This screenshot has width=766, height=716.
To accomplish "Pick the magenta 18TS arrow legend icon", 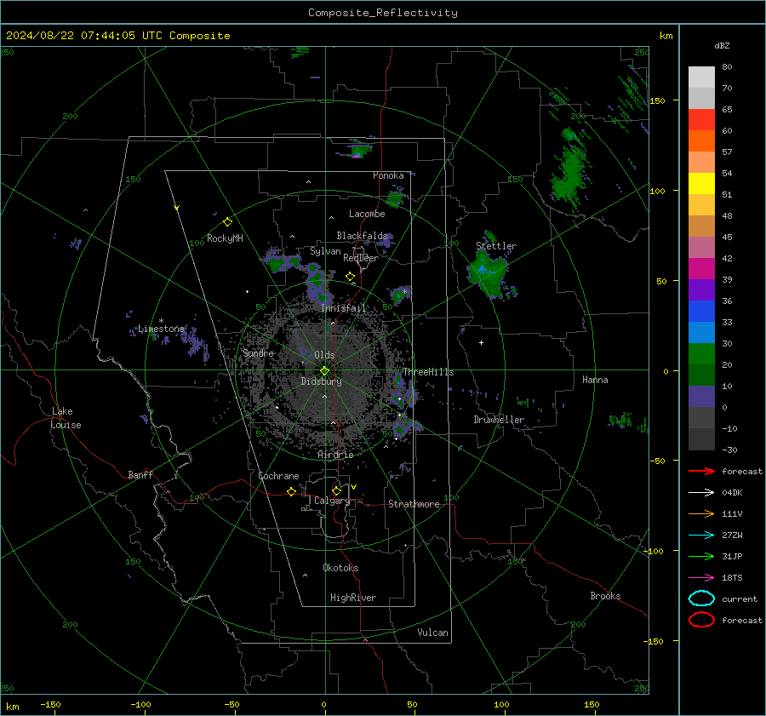I will tap(701, 578).
